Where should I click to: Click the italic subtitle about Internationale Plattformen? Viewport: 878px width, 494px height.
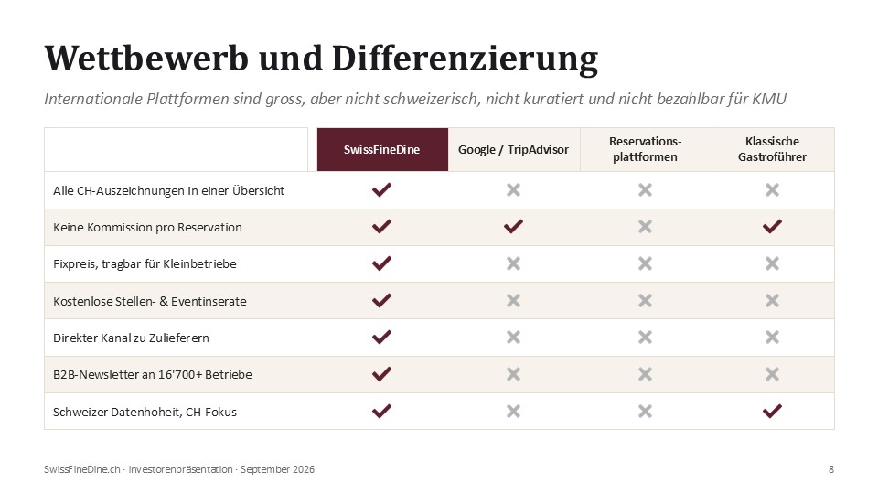(x=415, y=99)
